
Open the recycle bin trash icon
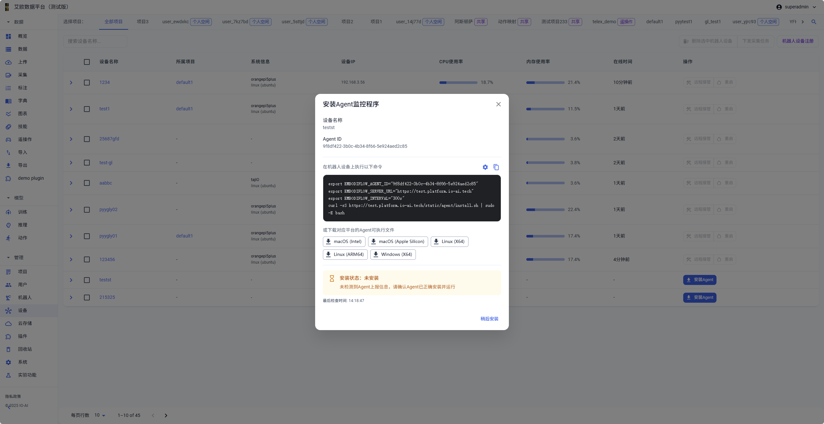[x=8, y=349]
